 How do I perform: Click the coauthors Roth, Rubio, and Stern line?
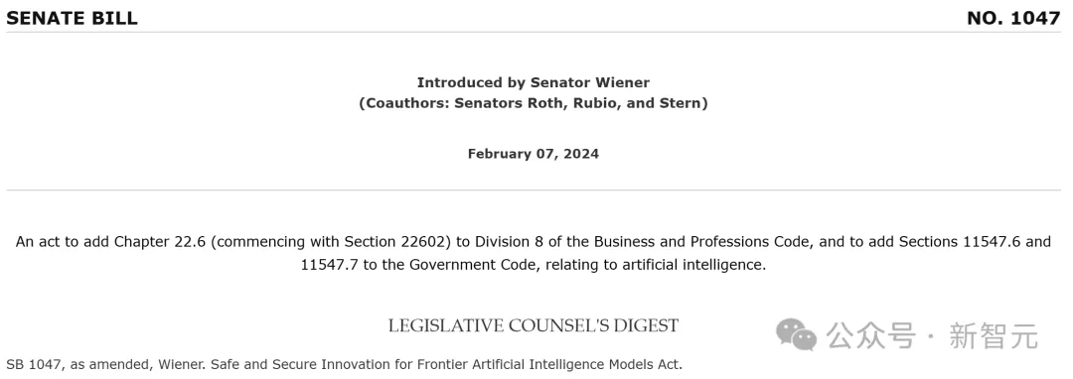pos(534,103)
